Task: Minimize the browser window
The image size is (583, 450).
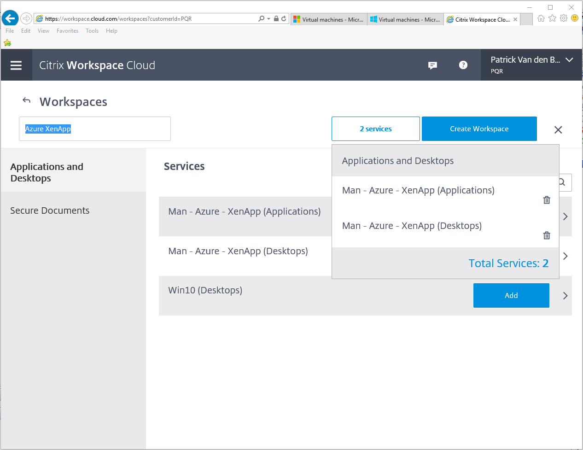Action: tap(530, 7)
